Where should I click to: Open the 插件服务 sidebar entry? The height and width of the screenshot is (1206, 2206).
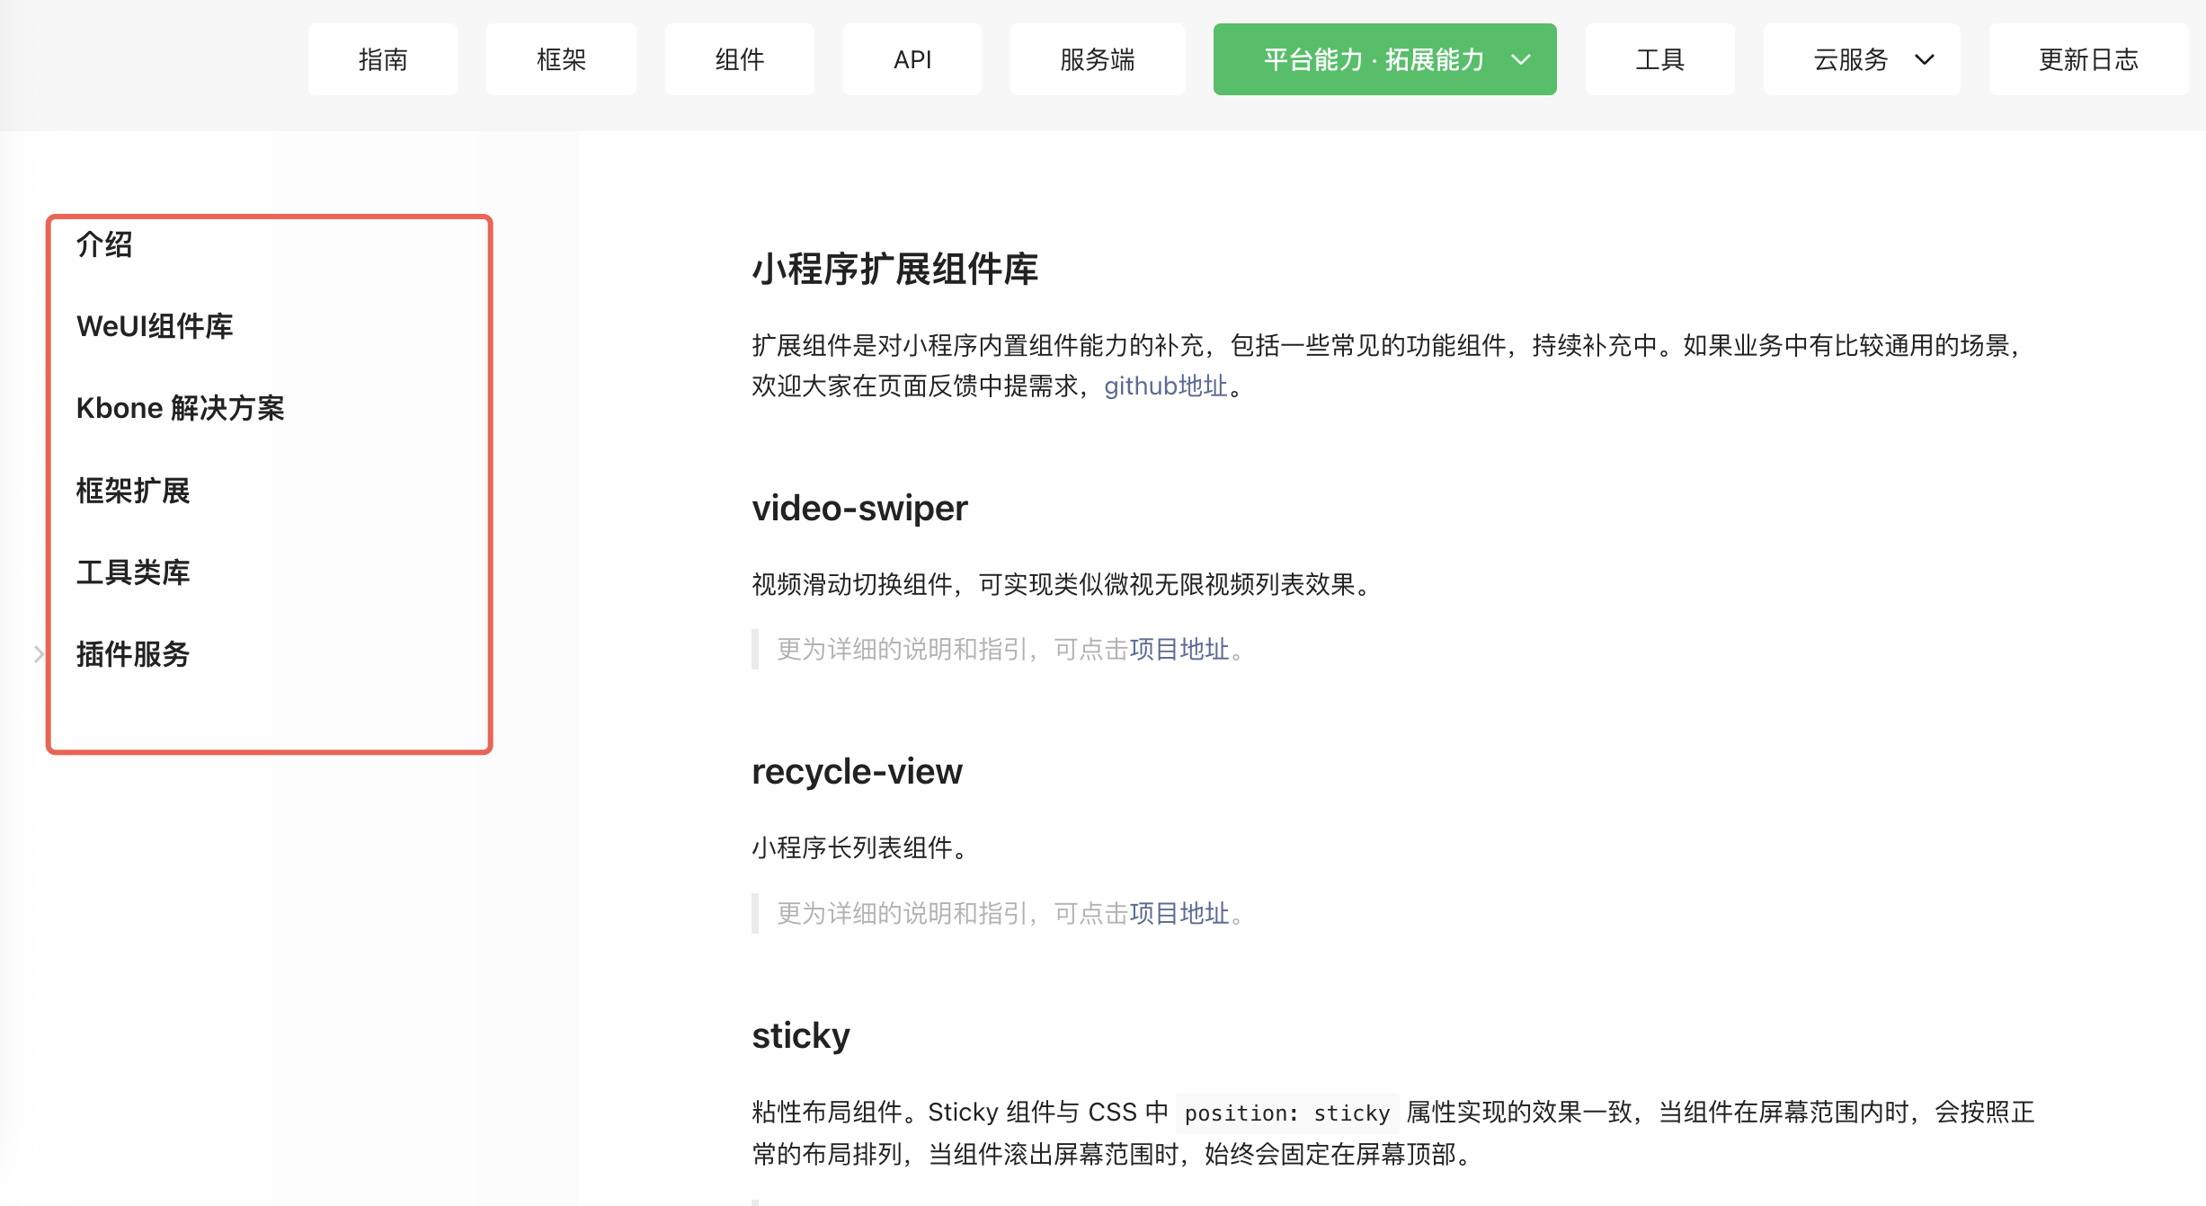tap(133, 654)
